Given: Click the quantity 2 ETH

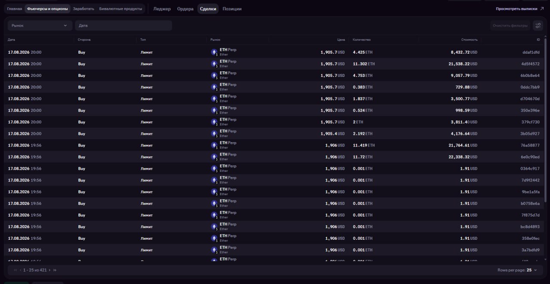Looking at the screenshot, I should click(358, 122).
